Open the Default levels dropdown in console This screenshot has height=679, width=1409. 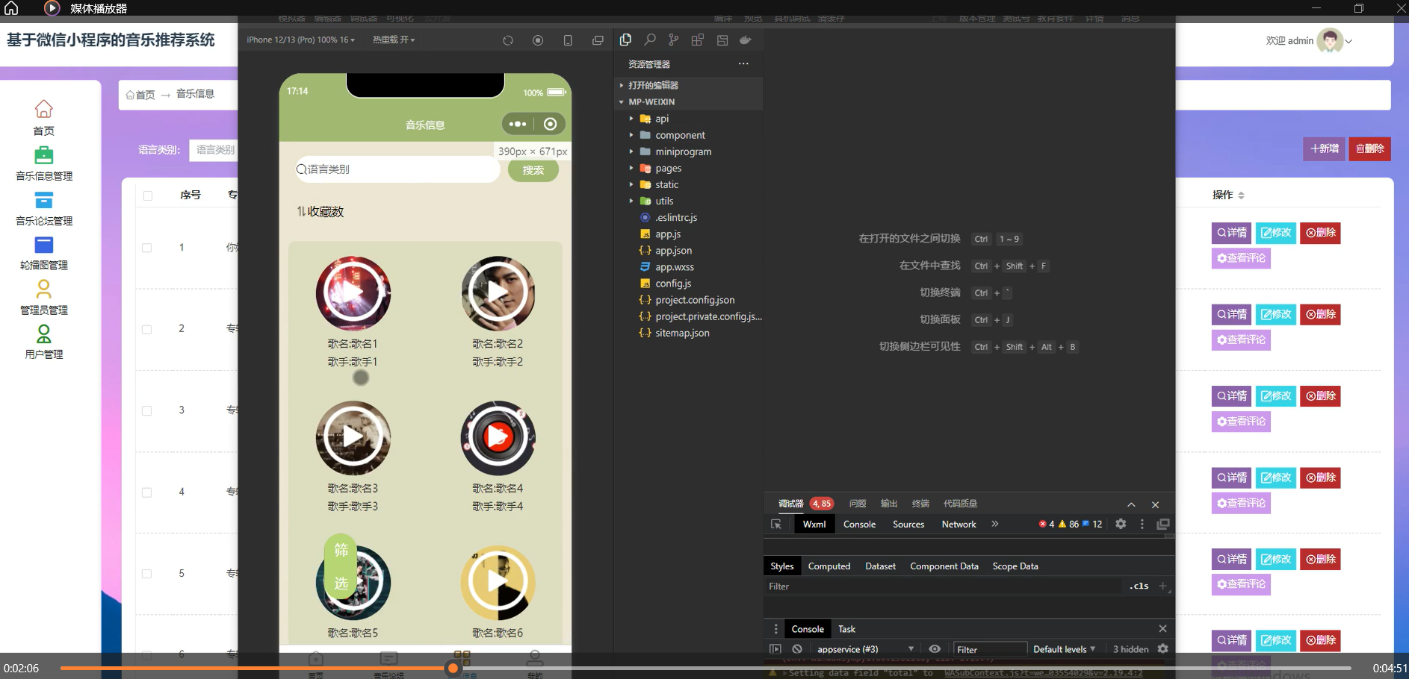1064,649
